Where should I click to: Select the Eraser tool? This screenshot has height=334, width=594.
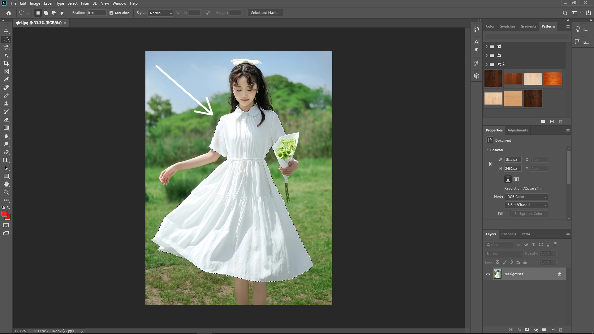pos(6,120)
